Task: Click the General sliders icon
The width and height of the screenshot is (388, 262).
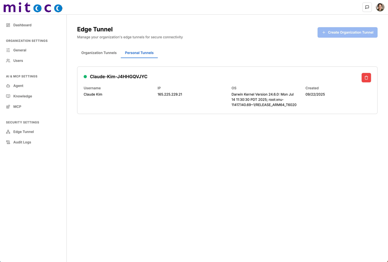Action: [8, 50]
